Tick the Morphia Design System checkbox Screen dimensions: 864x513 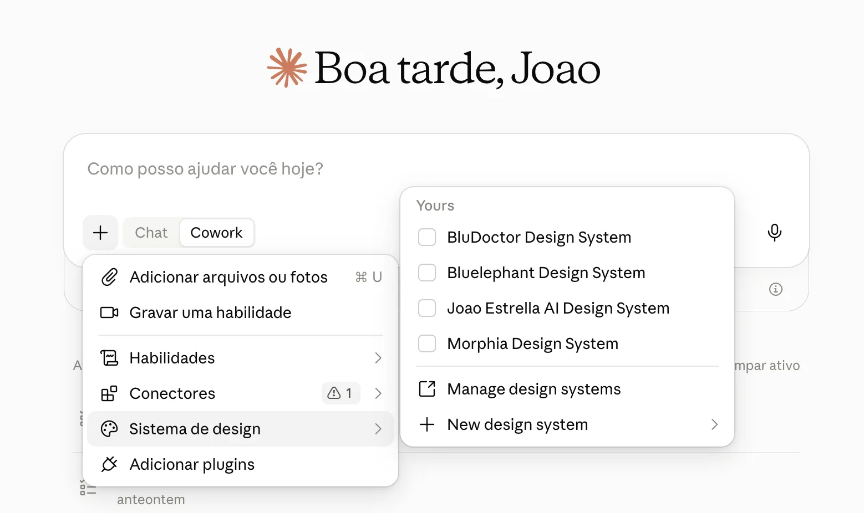[427, 343]
